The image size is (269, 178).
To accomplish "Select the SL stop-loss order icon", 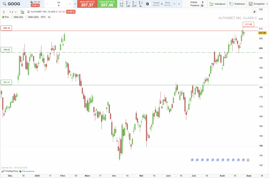I will coord(141,4).
